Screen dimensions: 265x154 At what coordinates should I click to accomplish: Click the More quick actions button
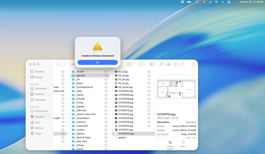[x=183, y=144]
